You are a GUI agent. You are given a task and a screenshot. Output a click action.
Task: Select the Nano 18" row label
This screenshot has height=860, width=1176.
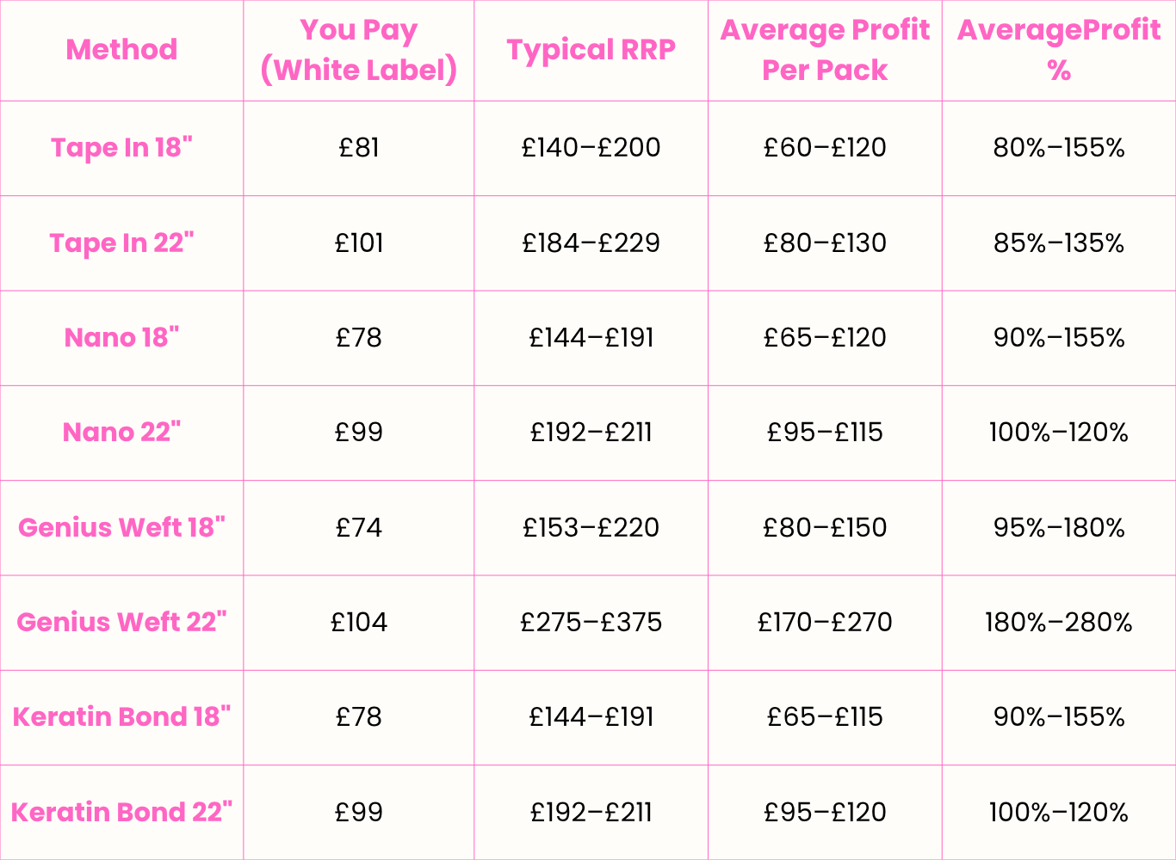click(121, 338)
